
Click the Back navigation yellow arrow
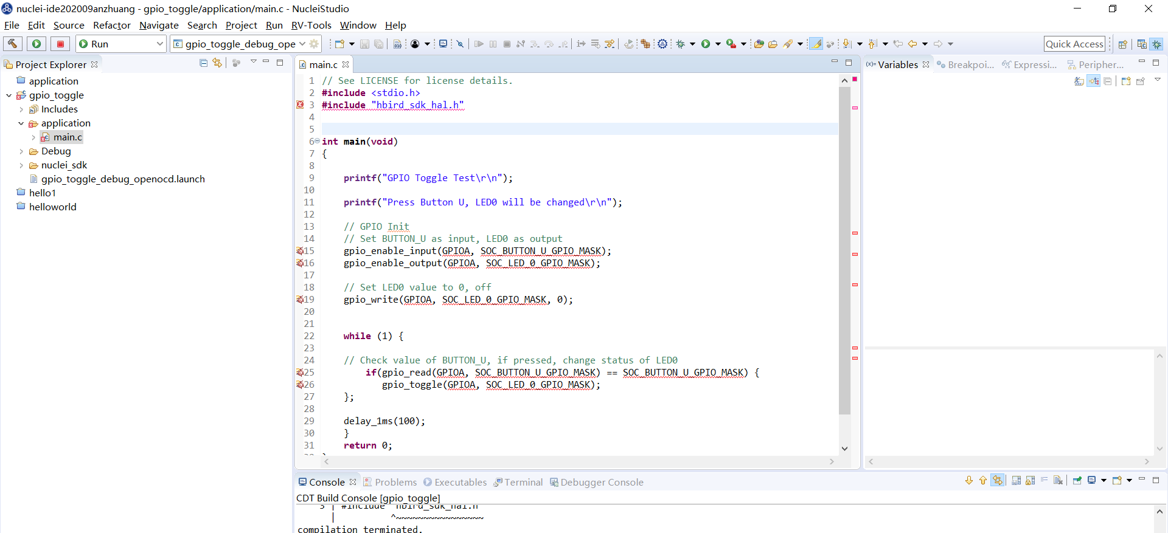point(912,44)
